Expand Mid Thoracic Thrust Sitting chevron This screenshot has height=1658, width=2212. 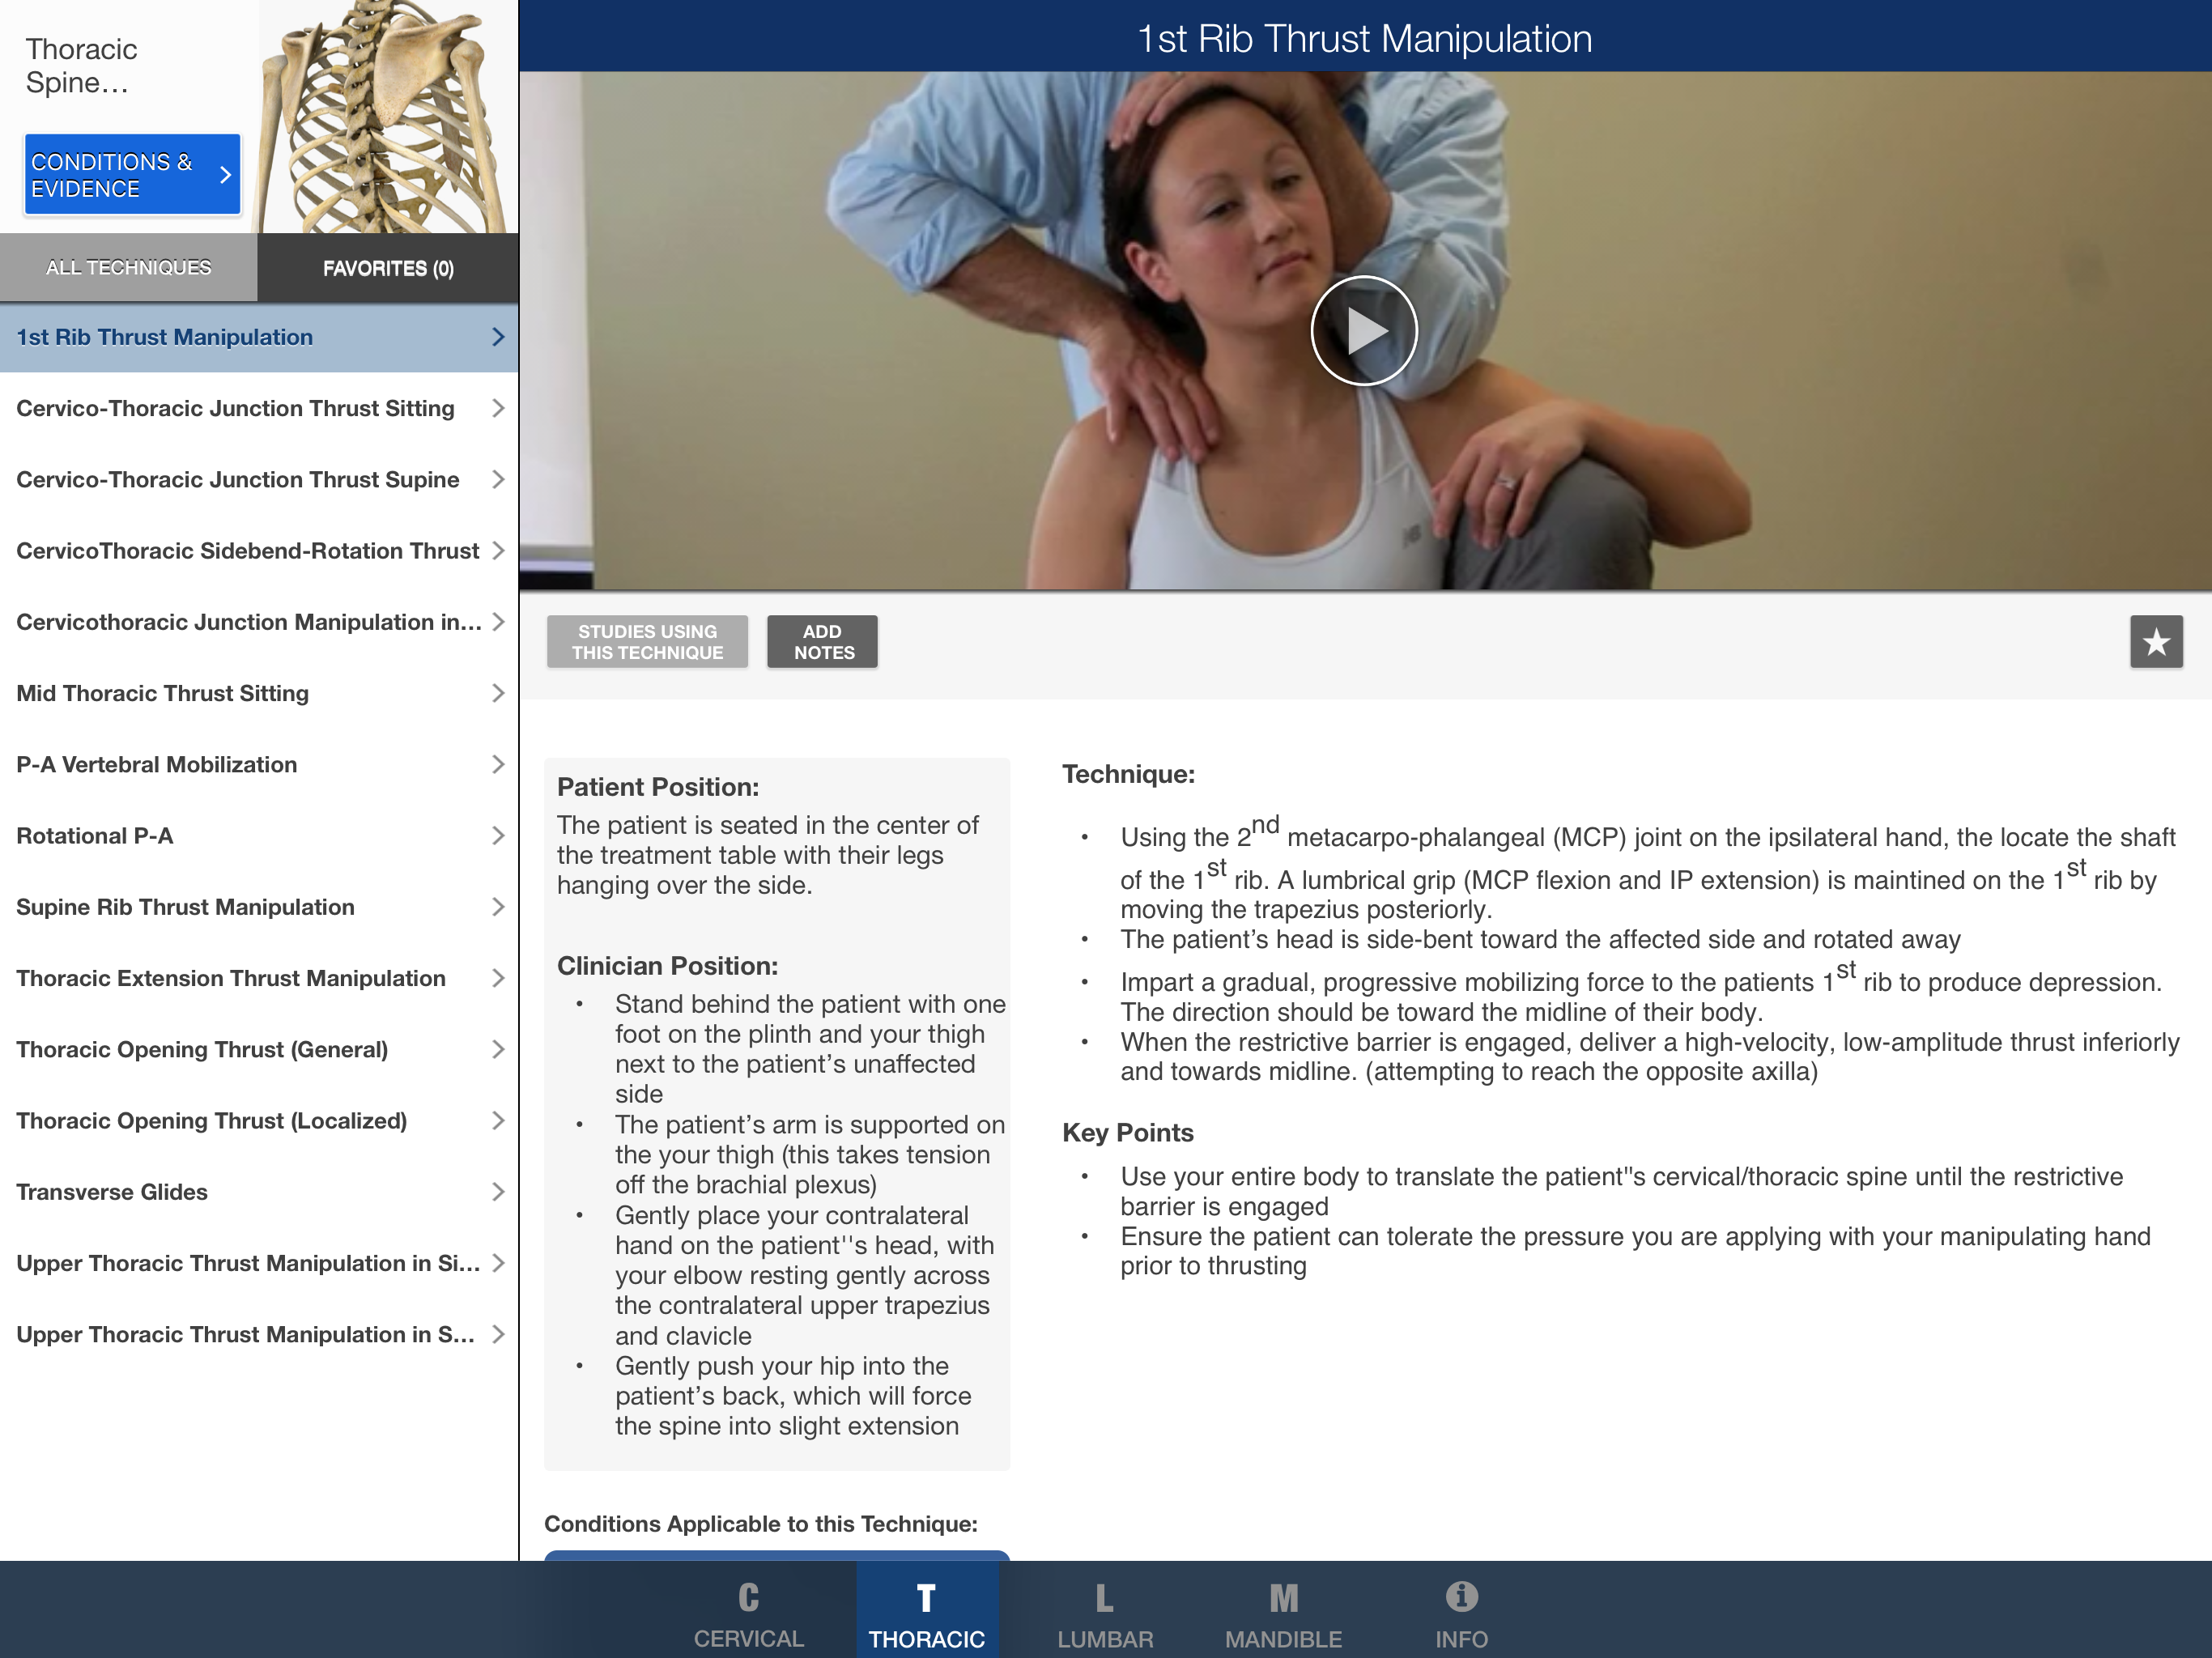tap(498, 693)
